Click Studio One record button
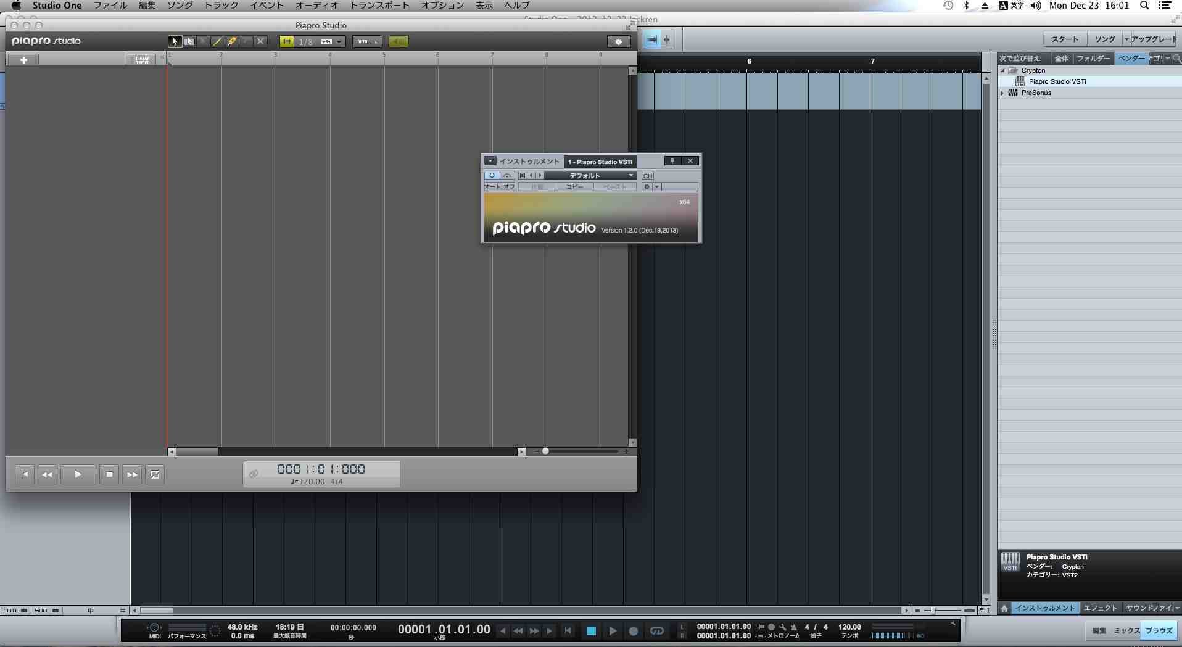The width and height of the screenshot is (1182, 647). click(x=633, y=631)
